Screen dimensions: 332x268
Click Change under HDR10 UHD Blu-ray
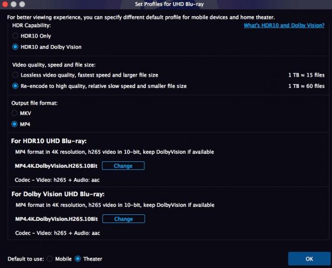[123, 166]
